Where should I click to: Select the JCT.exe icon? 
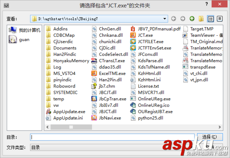tap(133, 35)
